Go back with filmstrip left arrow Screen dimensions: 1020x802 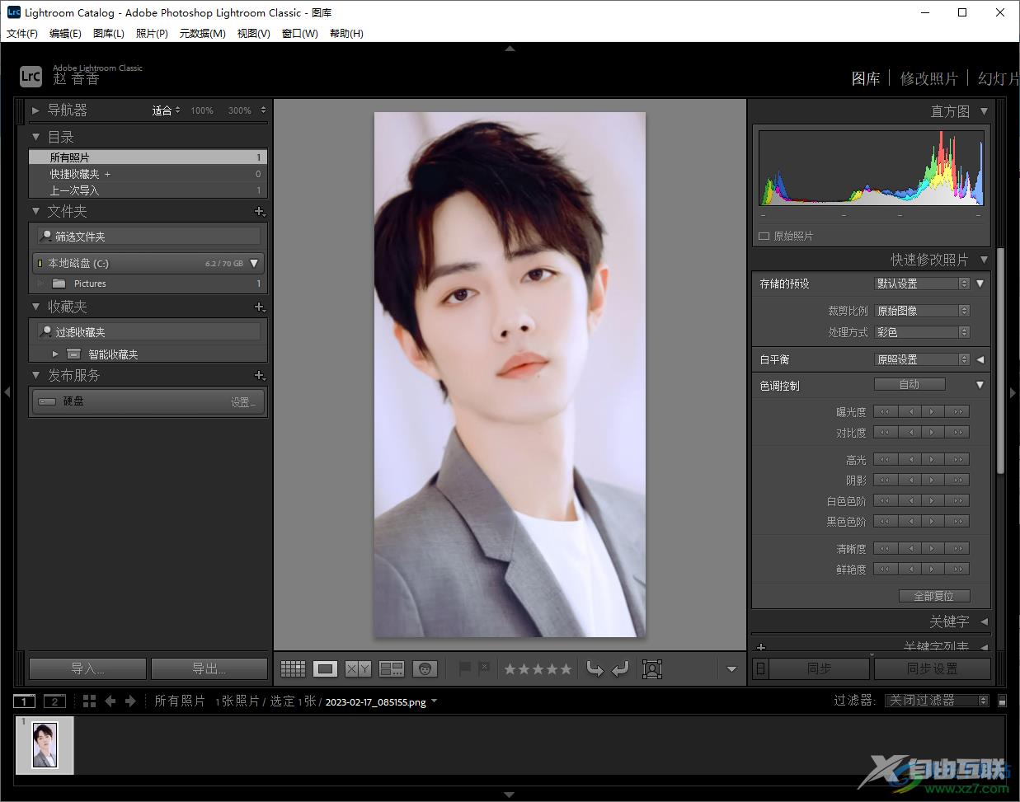pos(110,701)
